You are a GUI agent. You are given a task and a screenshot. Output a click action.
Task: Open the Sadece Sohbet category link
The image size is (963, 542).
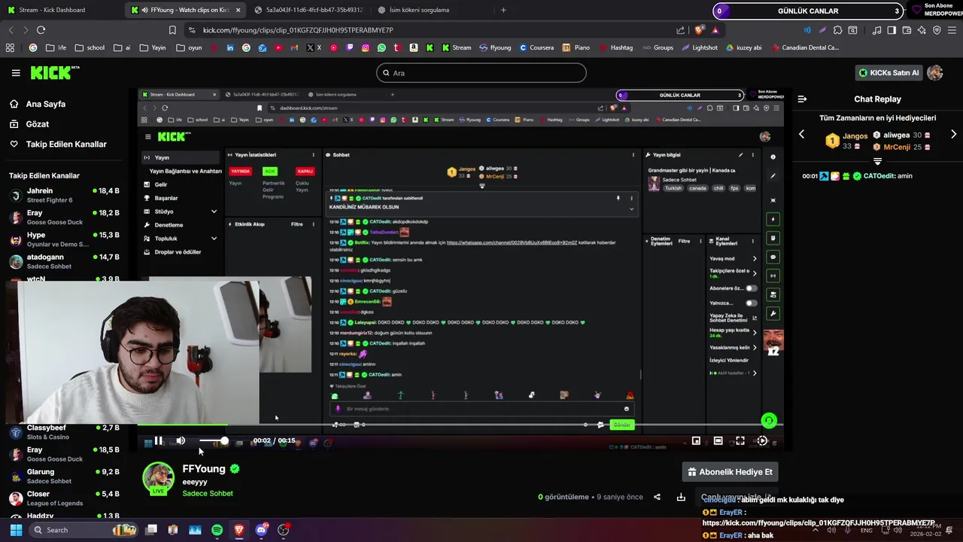pos(208,493)
